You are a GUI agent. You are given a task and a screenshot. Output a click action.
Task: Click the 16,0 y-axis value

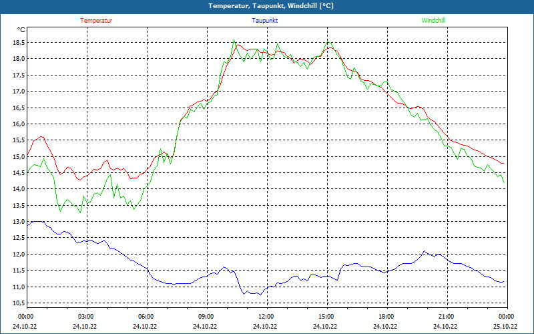click(x=19, y=124)
